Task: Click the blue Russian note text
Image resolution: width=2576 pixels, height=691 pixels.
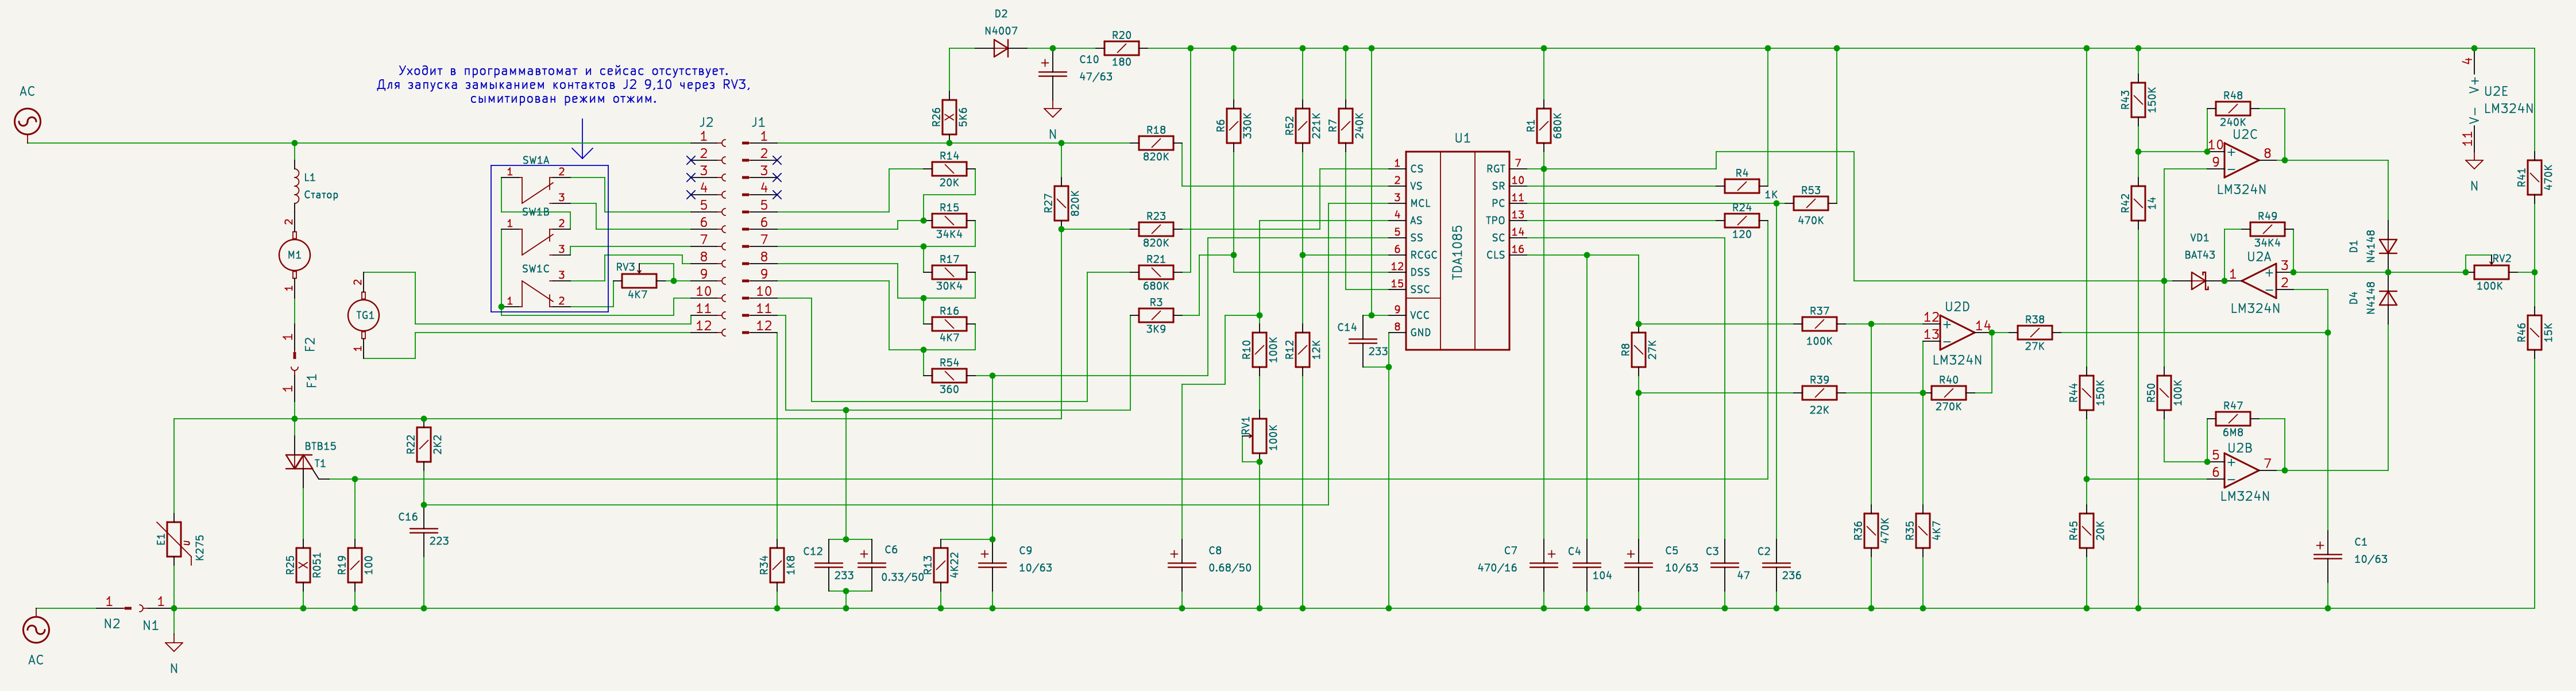Action: (x=563, y=85)
